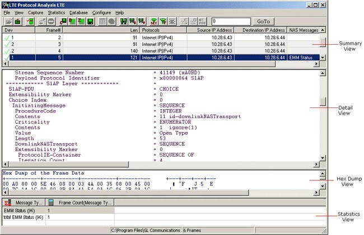The width and height of the screenshot is (364, 235).
Task: Click the open file folder toolbar icon
Action: [8, 21]
